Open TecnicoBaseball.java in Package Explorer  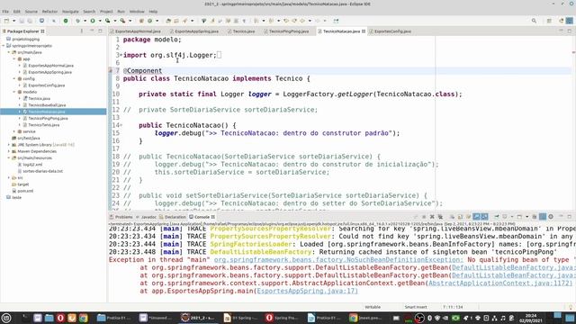coord(47,105)
